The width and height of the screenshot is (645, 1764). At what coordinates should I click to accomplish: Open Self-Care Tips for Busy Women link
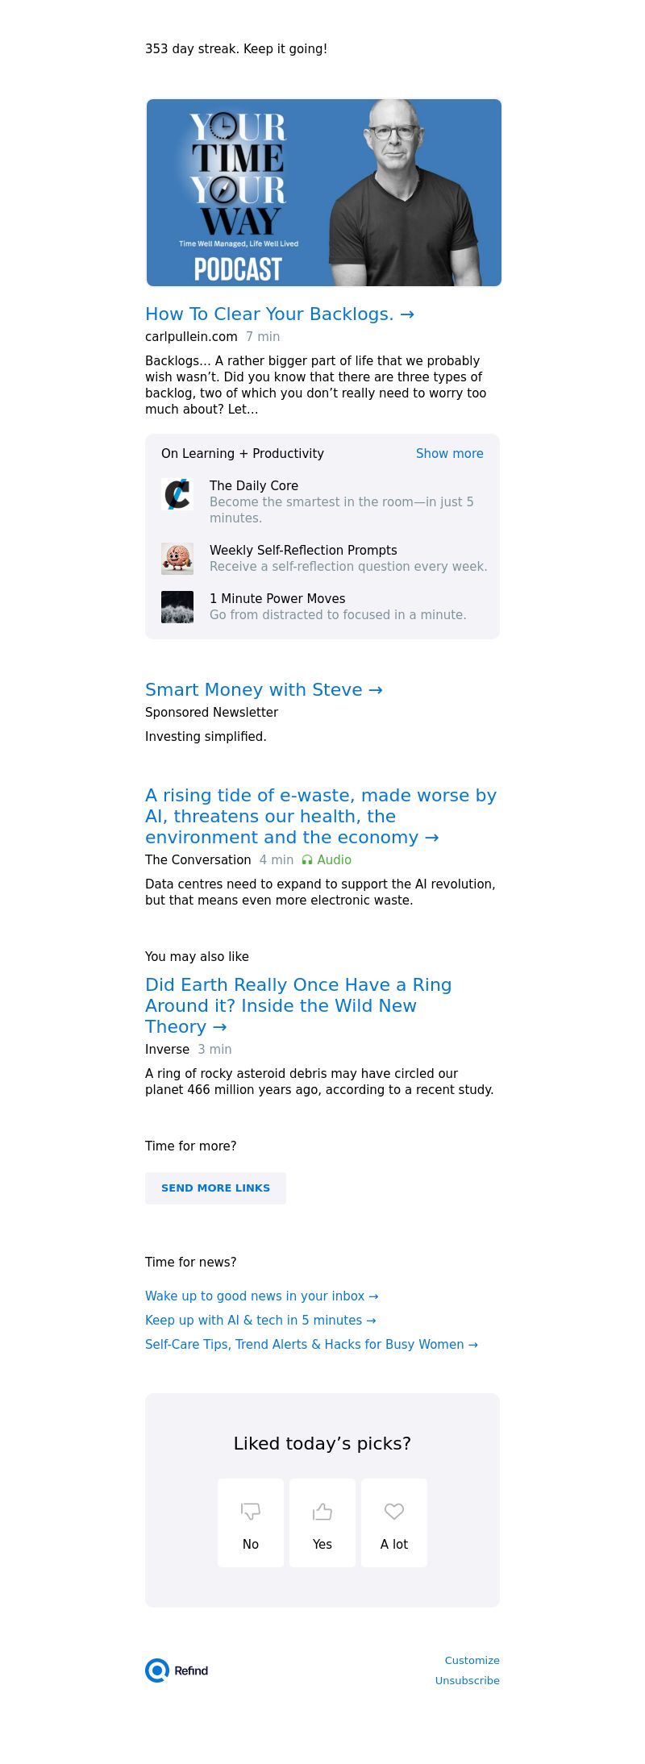311,1345
